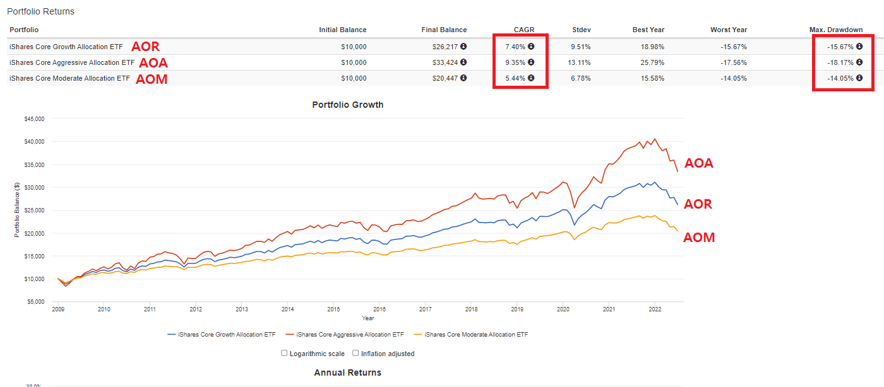Click the Stdev column header
884x387 pixels.
[582, 30]
